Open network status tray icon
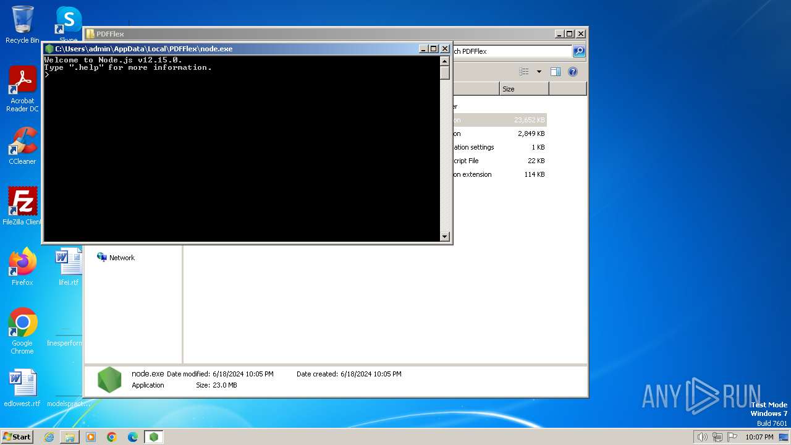The height and width of the screenshot is (445, 791). click(x=717, y=437)
